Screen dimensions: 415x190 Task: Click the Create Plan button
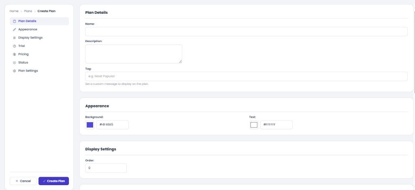(54, 181)
